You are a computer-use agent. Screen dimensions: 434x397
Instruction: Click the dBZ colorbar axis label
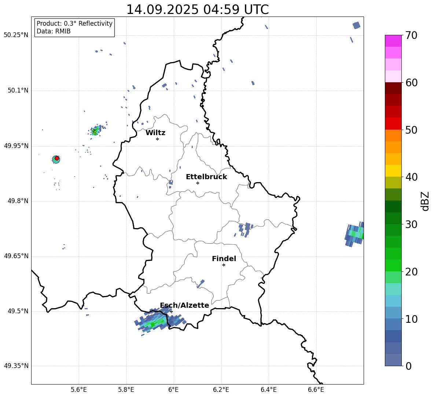coord(425,201)
